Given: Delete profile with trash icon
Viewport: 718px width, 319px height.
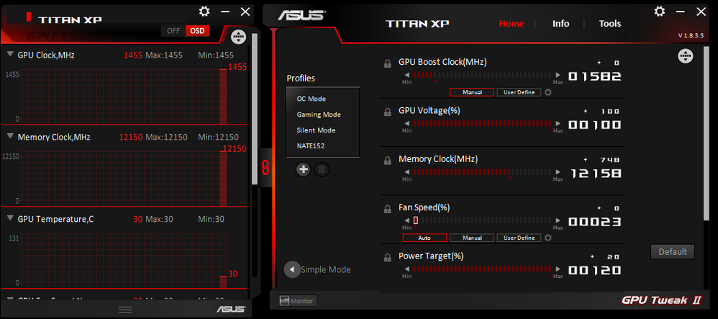Looking at the screenshot, I should pyautogui.click(x=322, y=169).
